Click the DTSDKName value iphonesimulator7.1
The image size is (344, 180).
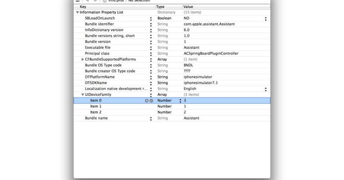click(x=203, y=83)
